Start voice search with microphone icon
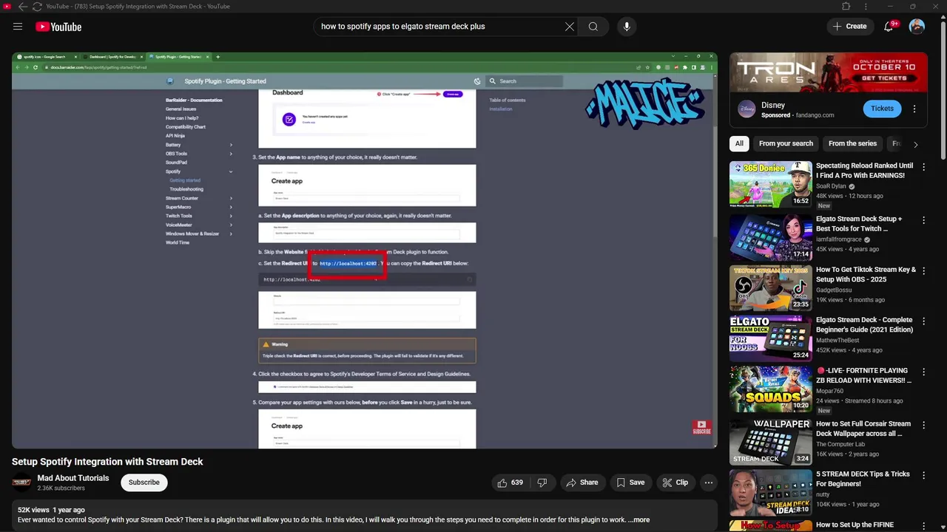The height and width of the screenshot is (532, 947). (x=627, y=27)
